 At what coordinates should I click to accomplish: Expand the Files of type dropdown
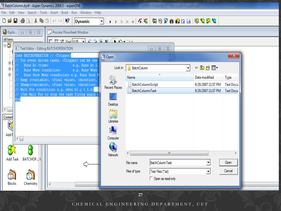pyautogui.click(x=208, y=171)
